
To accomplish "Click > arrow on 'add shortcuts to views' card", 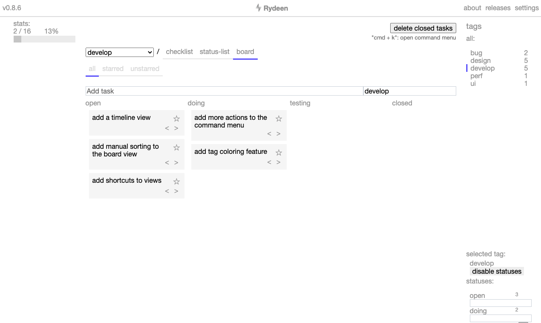I will [176, 191].
